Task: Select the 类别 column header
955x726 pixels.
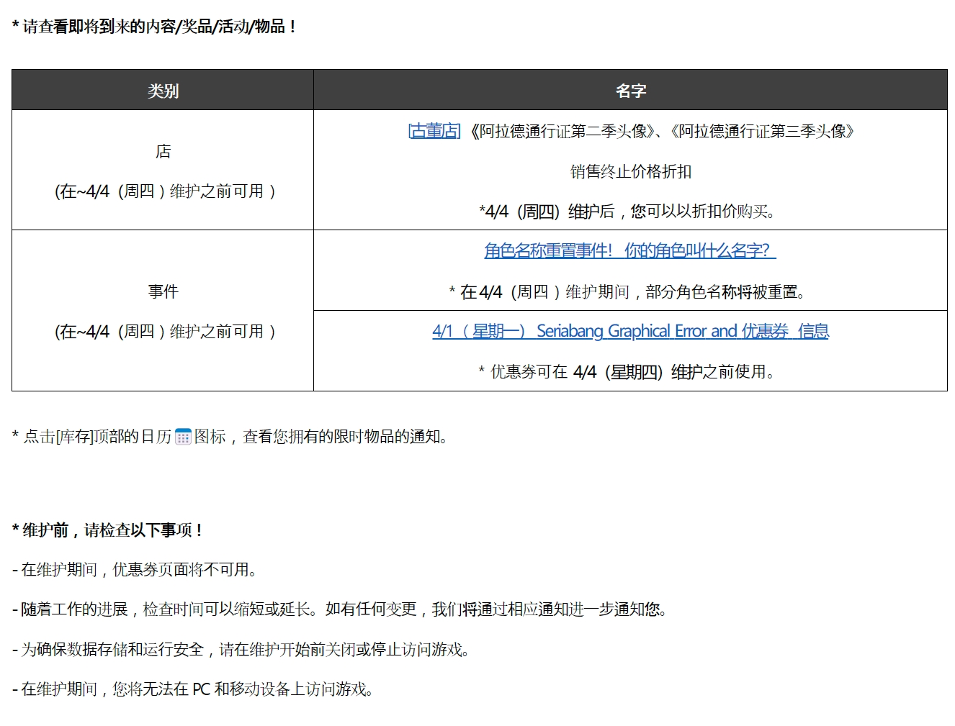Action: tap(163, 91)
